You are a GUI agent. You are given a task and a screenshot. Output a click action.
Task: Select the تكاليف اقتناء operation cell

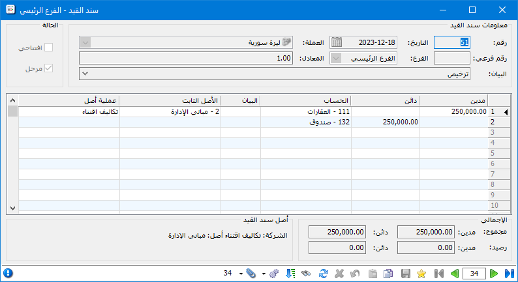tap(69, 112)
